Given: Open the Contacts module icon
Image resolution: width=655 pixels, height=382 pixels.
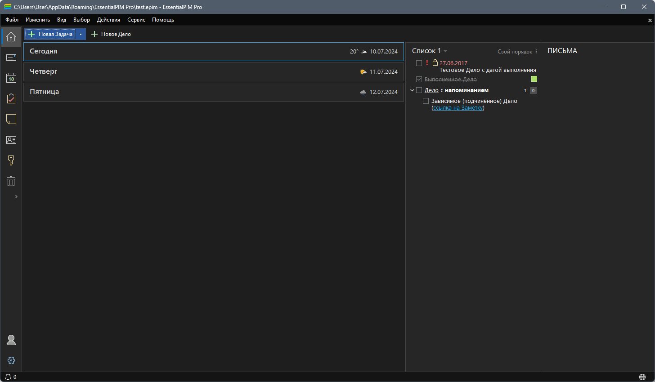Looking at the screenshot, I should coord(11,140).
